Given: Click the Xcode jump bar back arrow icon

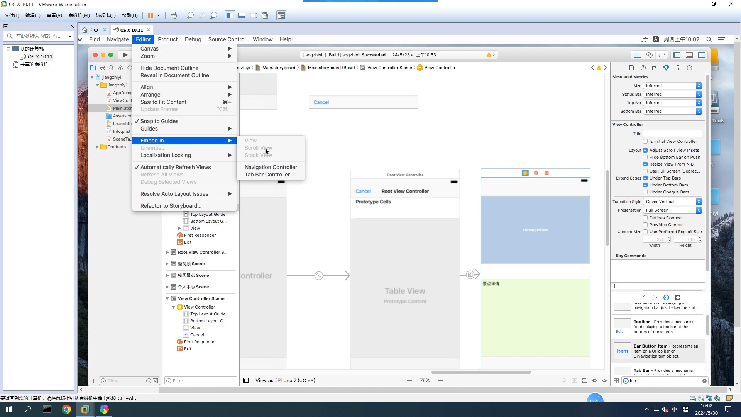Looking at the screenshot, I should (592, 67).
